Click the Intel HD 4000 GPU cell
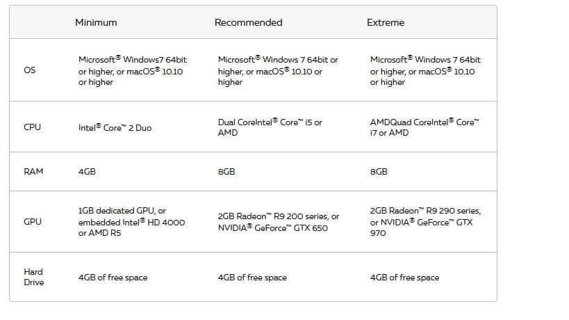 coord(131,222)
